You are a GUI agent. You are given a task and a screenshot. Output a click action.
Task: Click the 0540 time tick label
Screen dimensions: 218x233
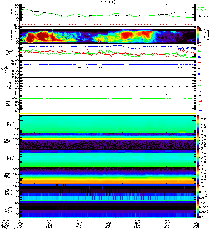[x=166, y=227]
